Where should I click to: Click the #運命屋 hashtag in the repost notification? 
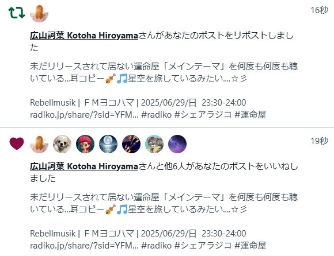[x=250, y=115]
